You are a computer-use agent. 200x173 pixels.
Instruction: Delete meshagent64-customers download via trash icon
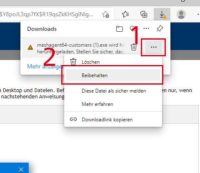[x=134, y=47]
